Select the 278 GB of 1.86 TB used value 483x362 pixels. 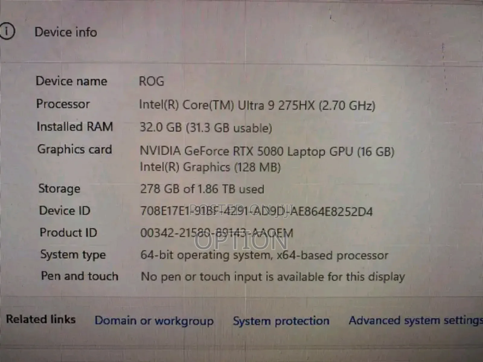point(202,189)
